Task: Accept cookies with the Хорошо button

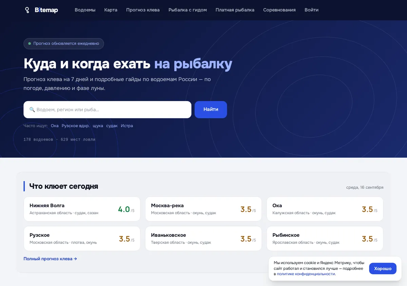Action: click(383, 269)
